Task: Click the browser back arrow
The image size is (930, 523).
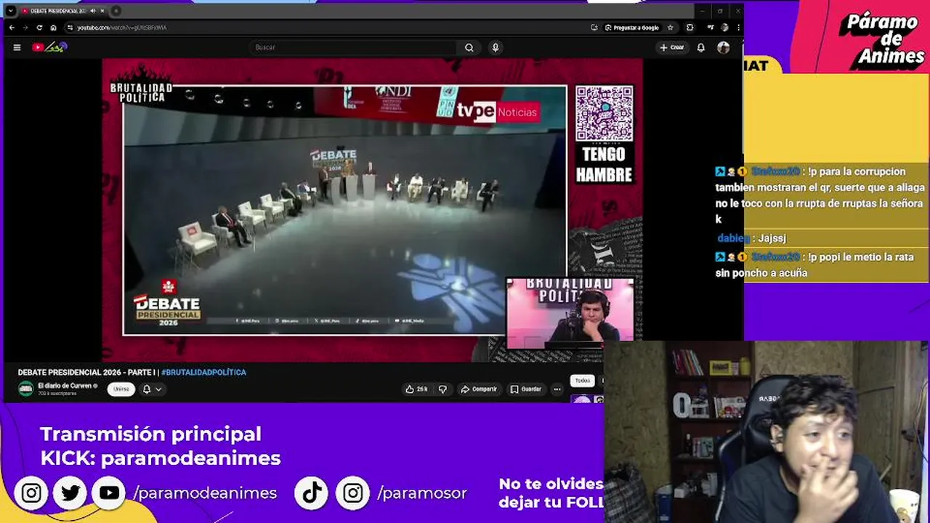Action: coord(12,28)
